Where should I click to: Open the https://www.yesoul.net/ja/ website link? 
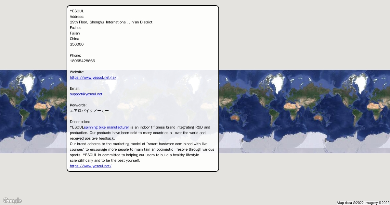click(x=93, y=77)
